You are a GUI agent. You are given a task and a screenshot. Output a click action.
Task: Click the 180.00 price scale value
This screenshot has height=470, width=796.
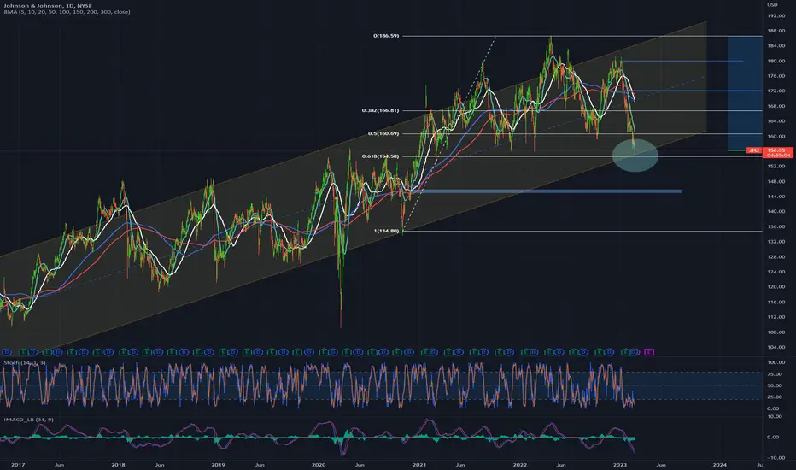point(776,61)
